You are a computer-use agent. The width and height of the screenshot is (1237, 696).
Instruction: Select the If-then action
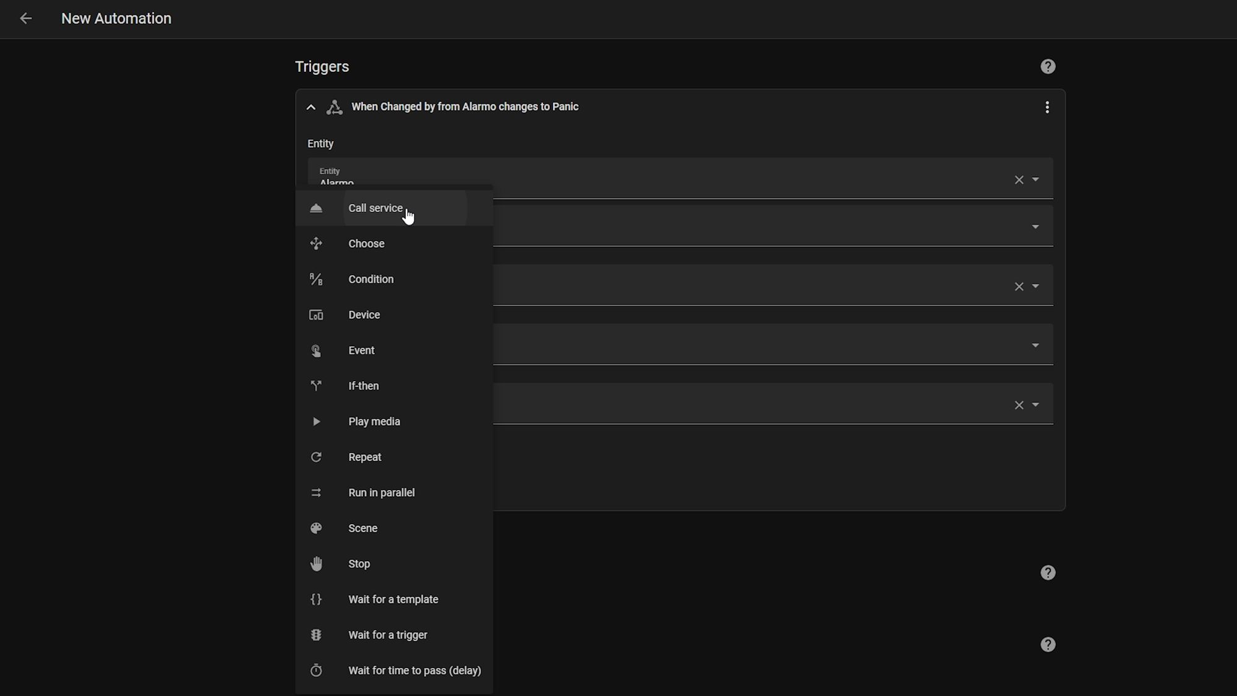394,386
